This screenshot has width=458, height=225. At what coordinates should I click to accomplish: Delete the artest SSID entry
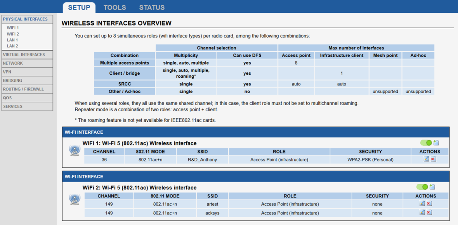(x=429, y=203)
